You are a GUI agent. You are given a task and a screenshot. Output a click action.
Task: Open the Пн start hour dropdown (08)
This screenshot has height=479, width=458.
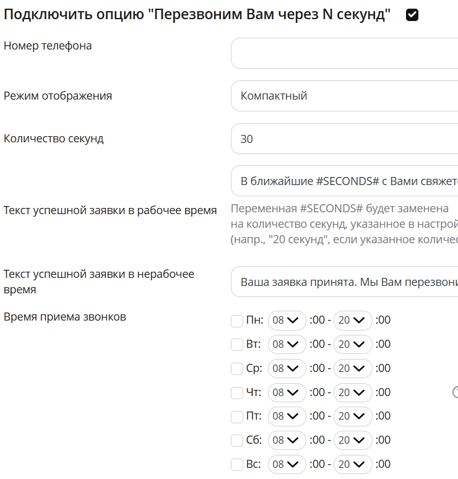click(x=287, y=320)
